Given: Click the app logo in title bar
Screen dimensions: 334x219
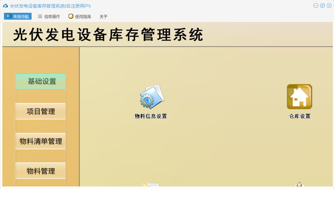Looking at the screenshot, I should click(5, 6).
